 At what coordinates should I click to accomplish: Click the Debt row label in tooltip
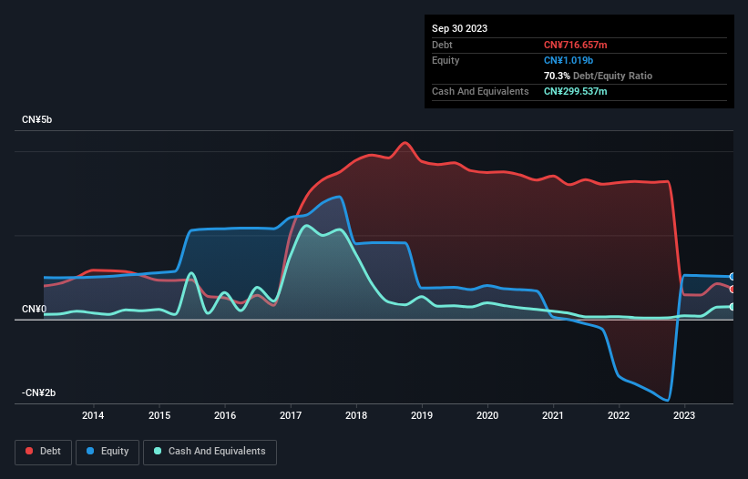point(442,45)
